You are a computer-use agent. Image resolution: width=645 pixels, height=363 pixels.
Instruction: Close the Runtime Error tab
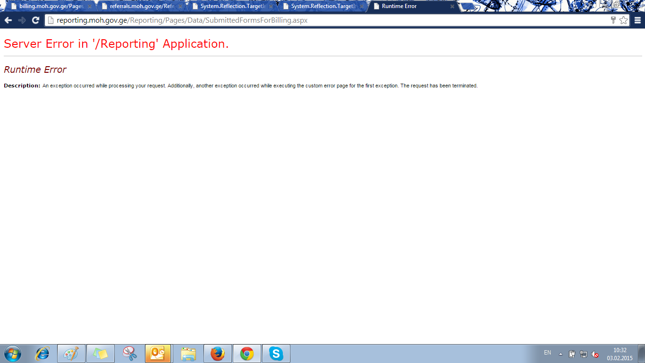[x=452, y=7]
